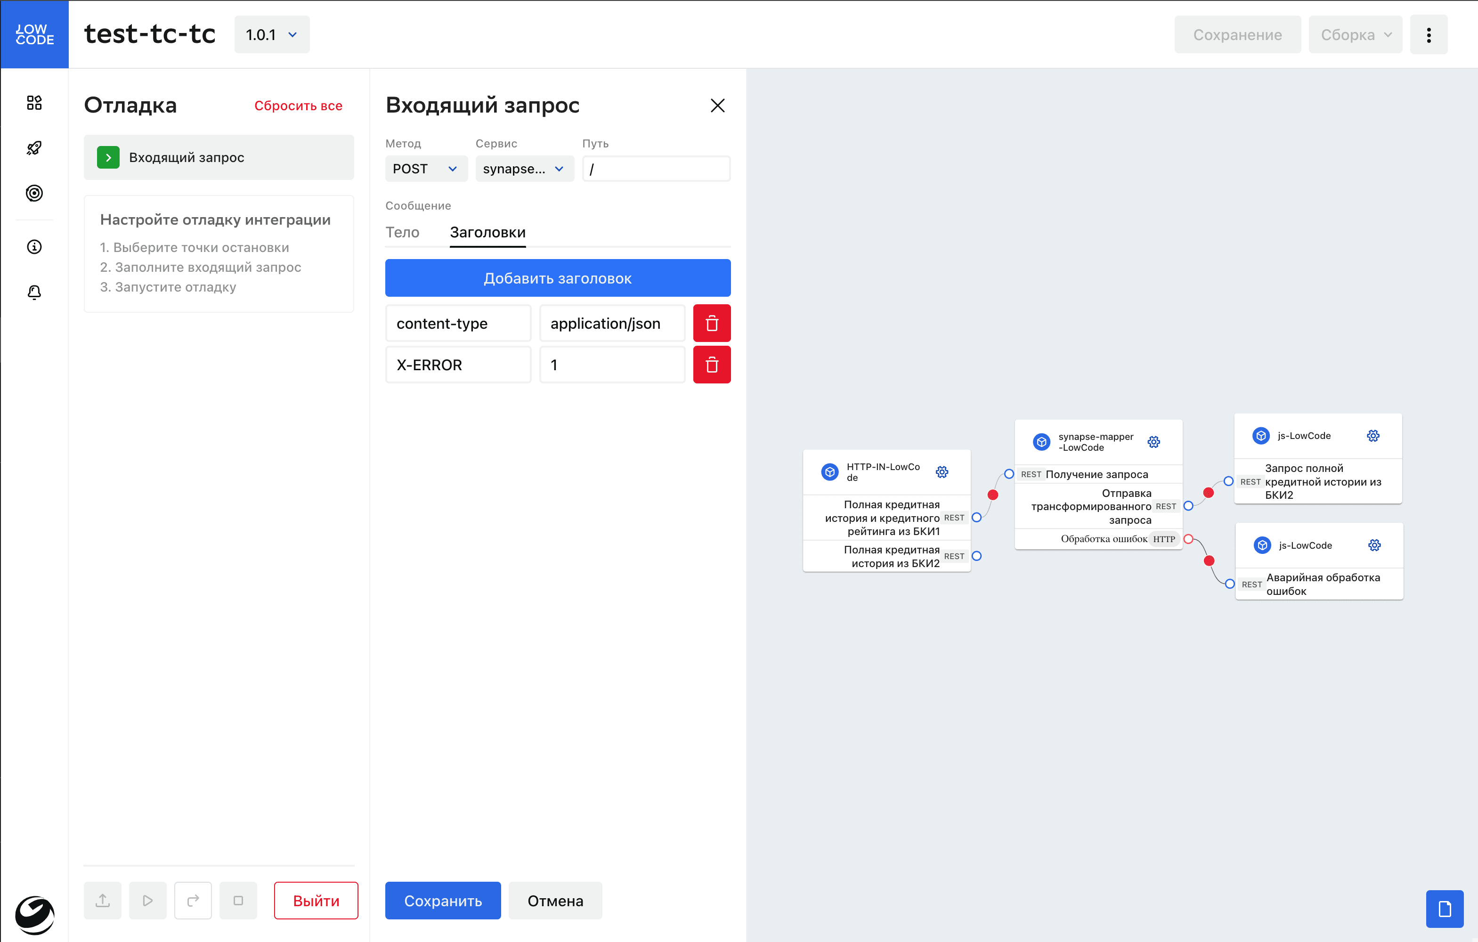The height and width of the screenshot is (942, 1478).
Task: Open the notifications bell icon
Action: point(34,292)
